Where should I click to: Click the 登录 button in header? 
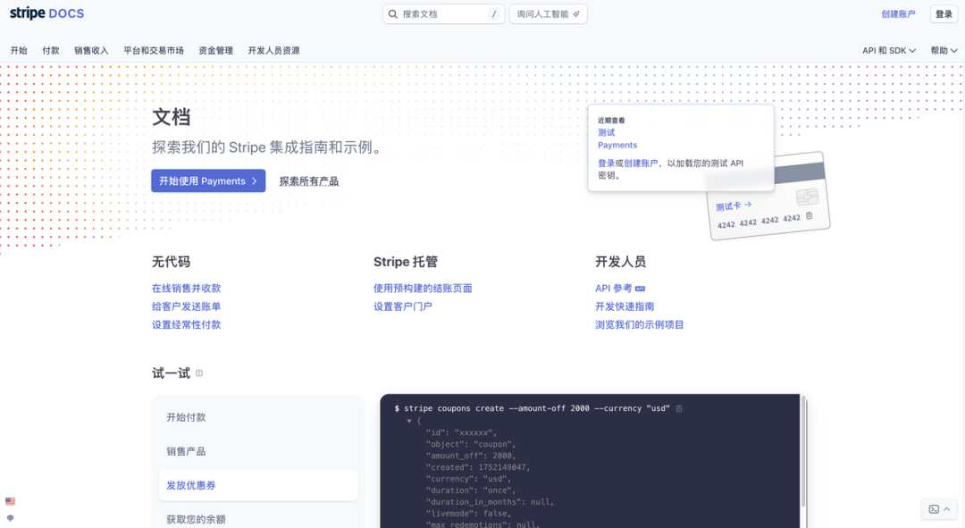(x=944, y=14)
